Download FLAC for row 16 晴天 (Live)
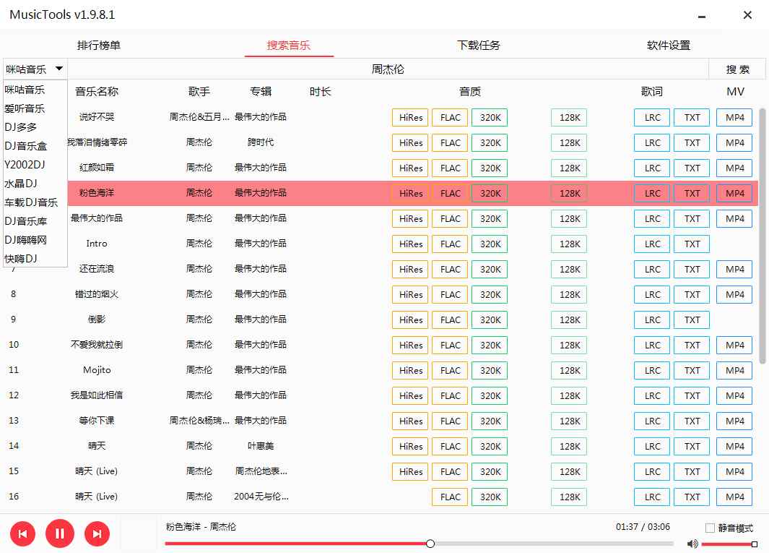This screenshot has width=769, height=553. (451, 497)
